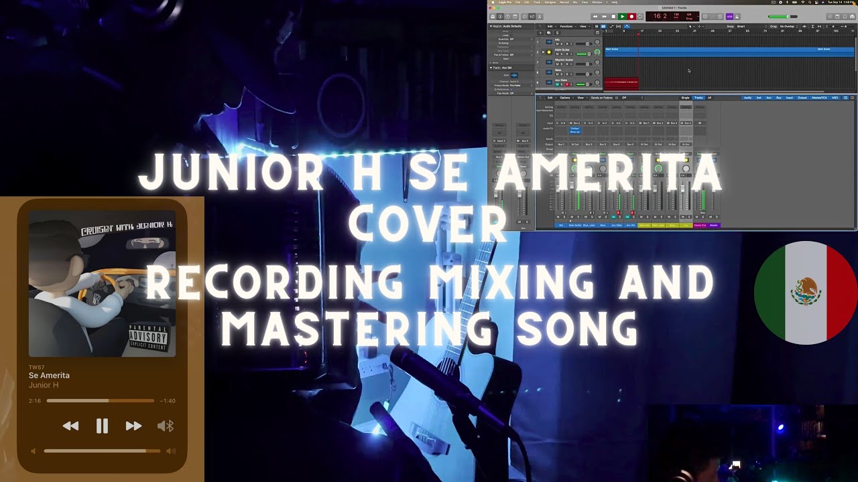Toggle the metronome button in control bar

coord(737,17)
